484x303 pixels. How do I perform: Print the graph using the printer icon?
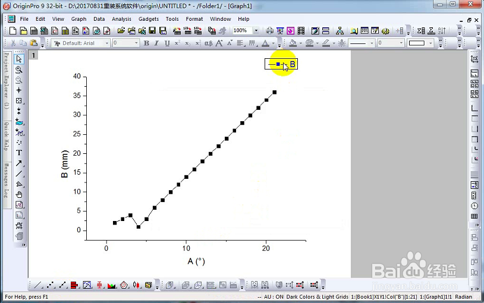(x=269, y=31)
